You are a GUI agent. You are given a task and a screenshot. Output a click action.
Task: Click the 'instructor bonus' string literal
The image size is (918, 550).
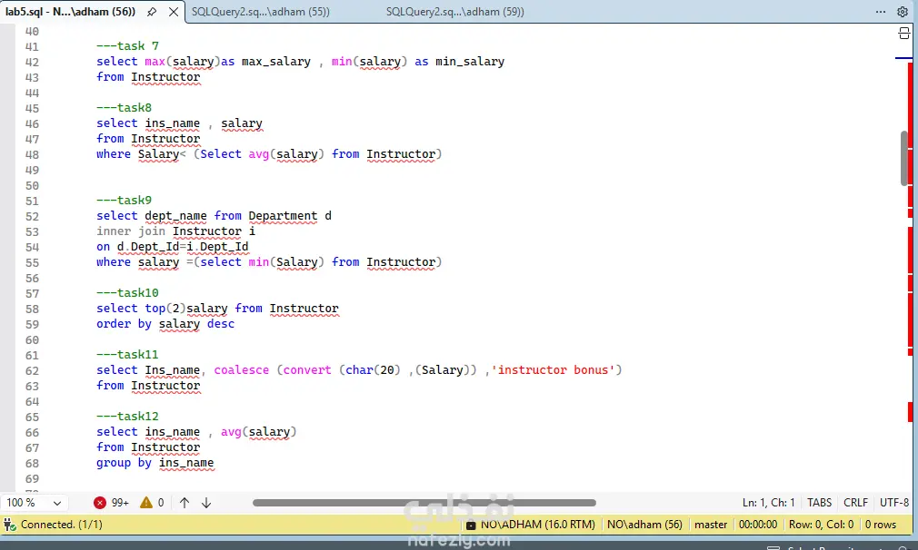click(554, 370)
